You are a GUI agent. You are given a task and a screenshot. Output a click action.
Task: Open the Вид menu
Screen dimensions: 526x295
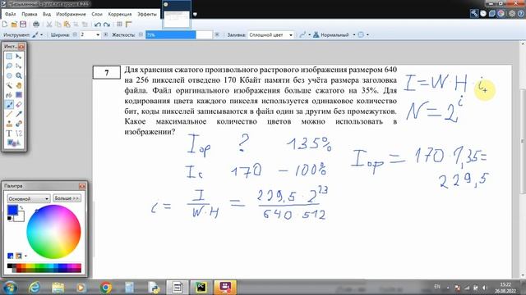[x=47, y=14]
